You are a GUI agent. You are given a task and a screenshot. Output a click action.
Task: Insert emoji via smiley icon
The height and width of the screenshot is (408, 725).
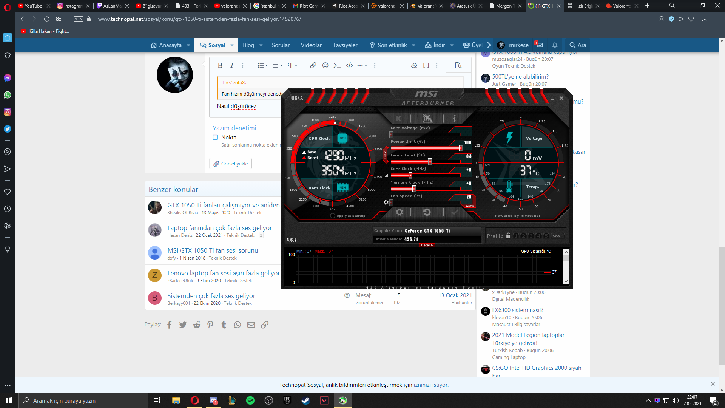pos(325,65)
